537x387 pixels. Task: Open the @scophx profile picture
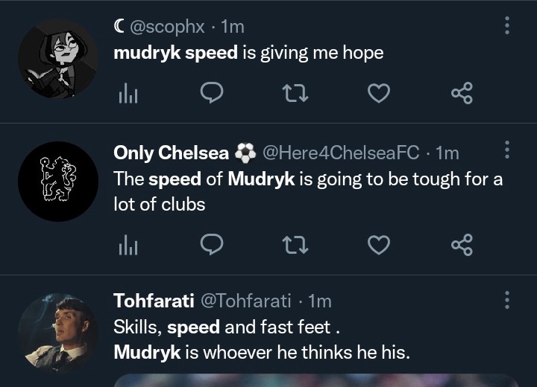(x=58, y=60)
